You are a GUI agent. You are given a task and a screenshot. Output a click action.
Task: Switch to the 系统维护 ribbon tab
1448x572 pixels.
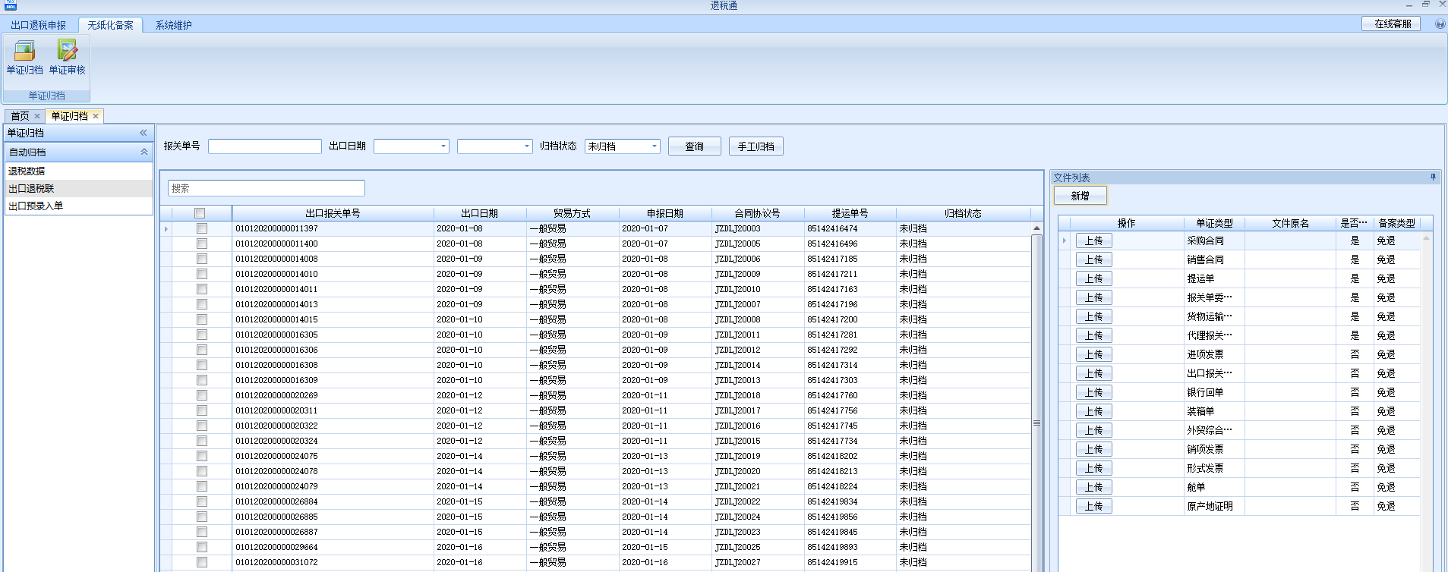[x=174, y=25]
